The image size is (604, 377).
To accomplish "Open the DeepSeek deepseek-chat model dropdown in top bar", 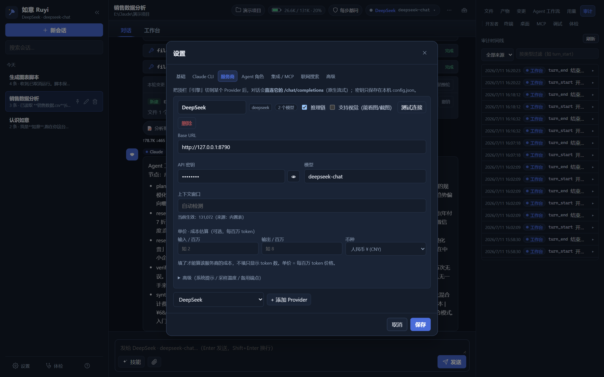I will click(x=403, y=10).
